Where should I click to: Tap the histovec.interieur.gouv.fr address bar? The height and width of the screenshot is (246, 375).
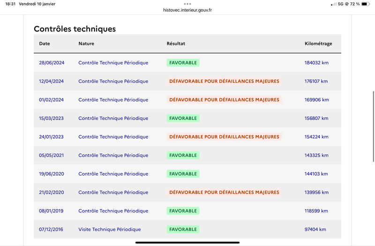(x=187, y=10)
